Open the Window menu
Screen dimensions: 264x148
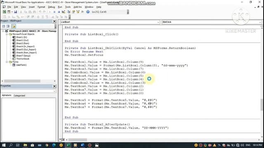point(89,7)
